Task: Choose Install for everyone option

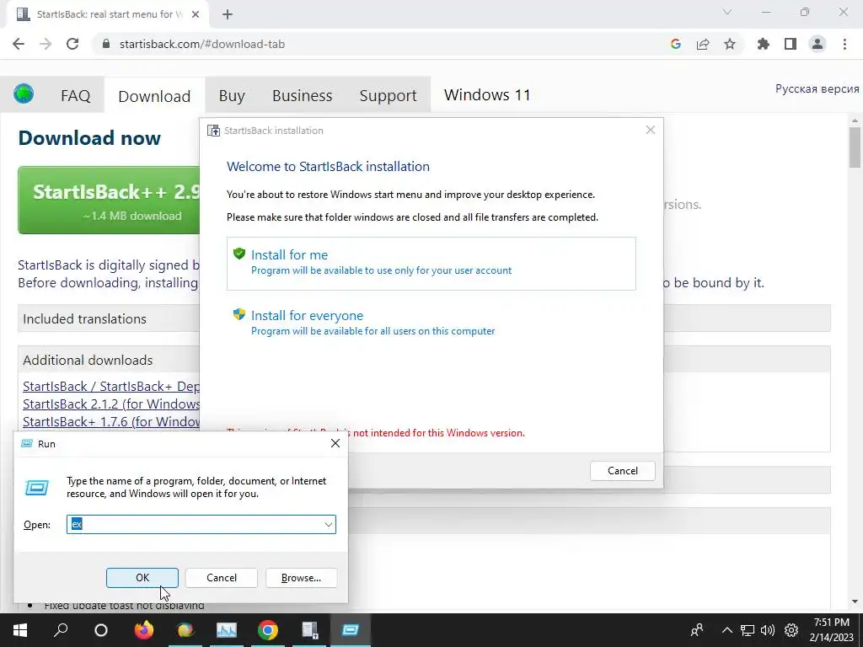Action: pos(431,323)
